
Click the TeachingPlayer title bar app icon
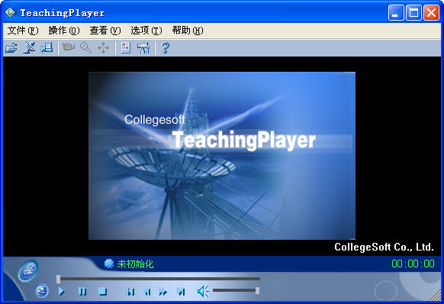point(10,12)
